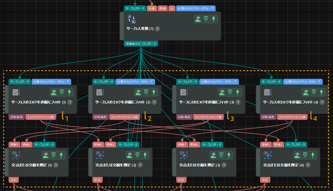Viewport: 333px width, 191px height.
Task: Click 回転角度 output port of フィット (1)
Action: pos(16,117)
